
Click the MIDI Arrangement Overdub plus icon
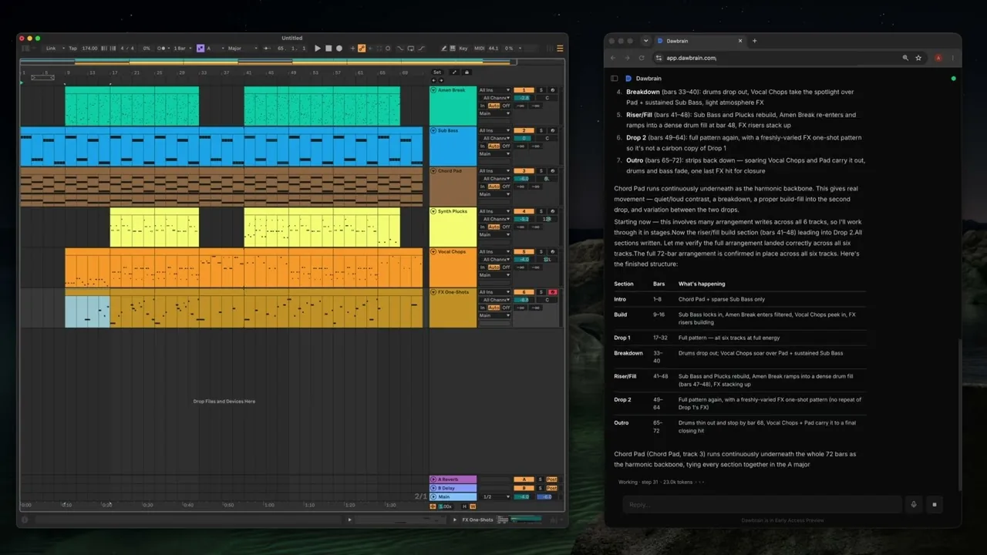(x=352, y=48)
